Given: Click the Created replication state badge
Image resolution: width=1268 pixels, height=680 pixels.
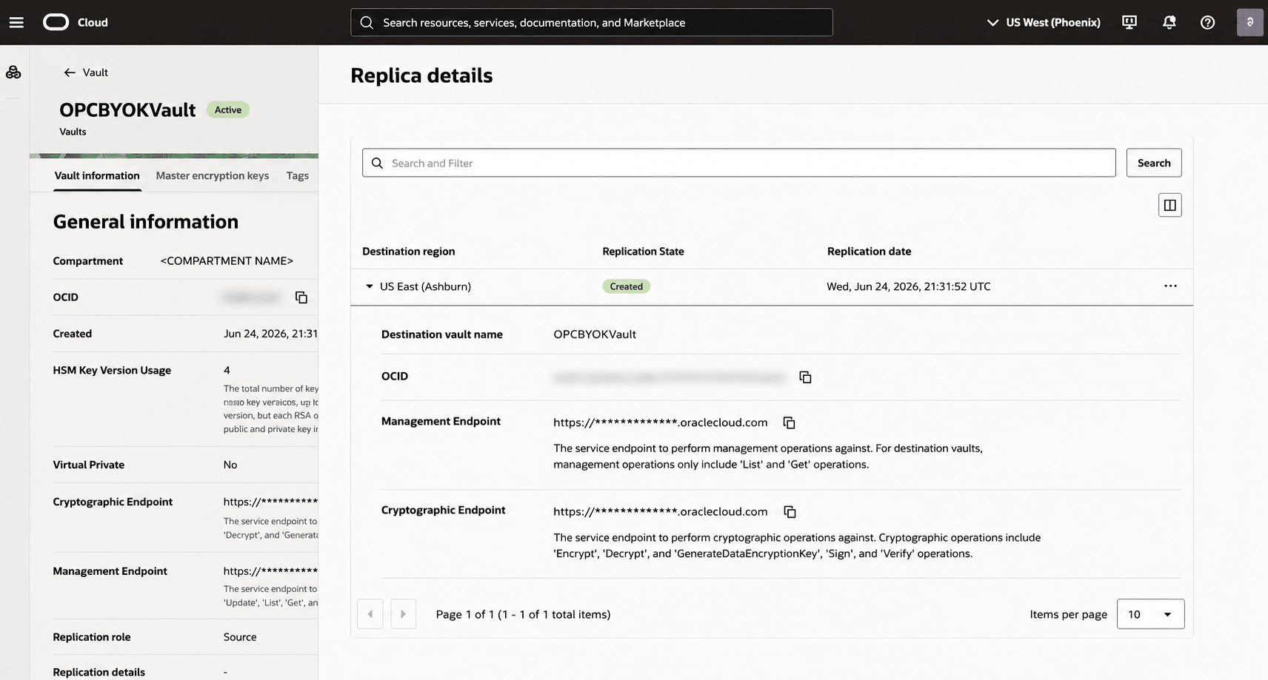Looking at the screenshot, I should click(x=627, y=286).
